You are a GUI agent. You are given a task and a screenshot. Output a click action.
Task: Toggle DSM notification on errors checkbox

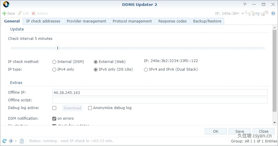coord(54,119)
